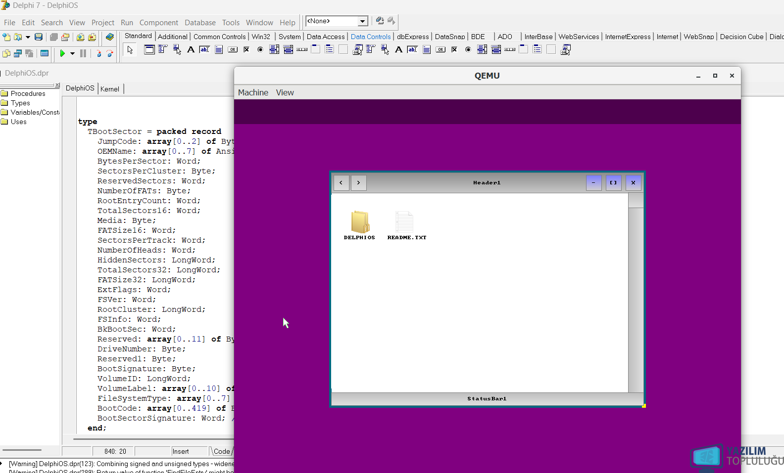Close the Code Explorer pane with x

click(x=57, y=85)
